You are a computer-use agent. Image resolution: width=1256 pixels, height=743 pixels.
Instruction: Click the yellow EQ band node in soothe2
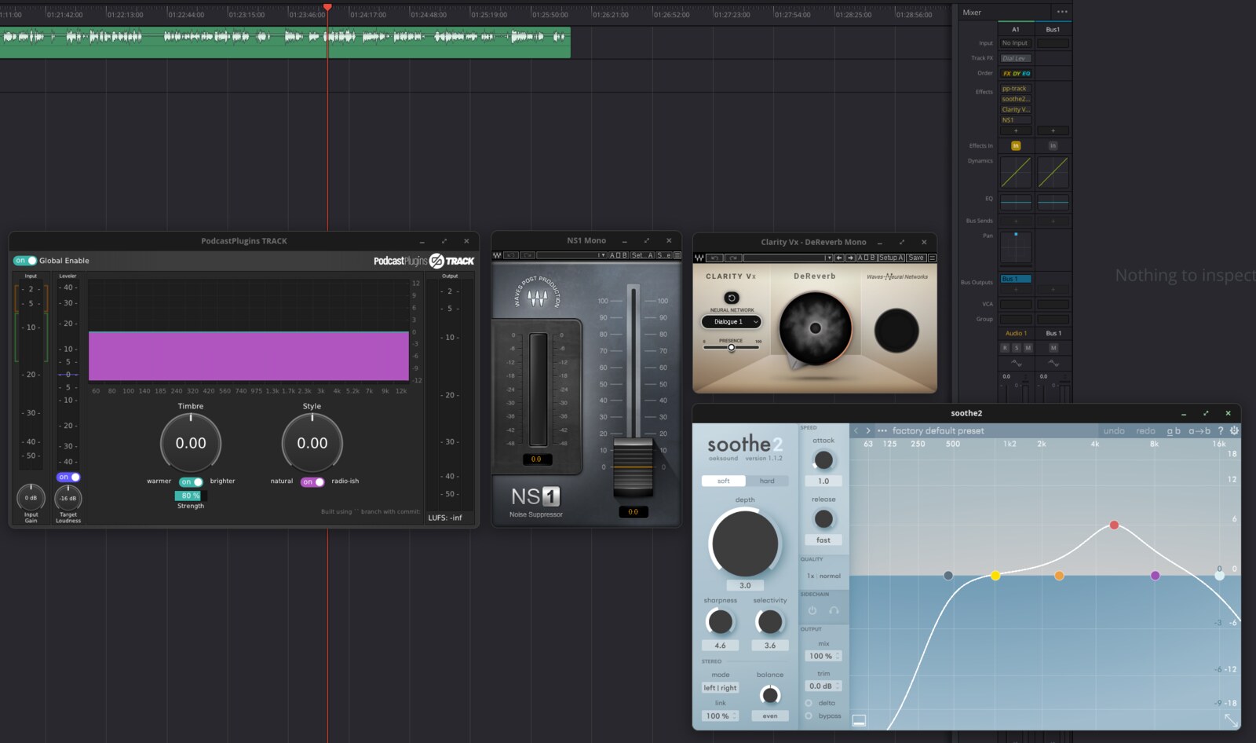[995, 576]
